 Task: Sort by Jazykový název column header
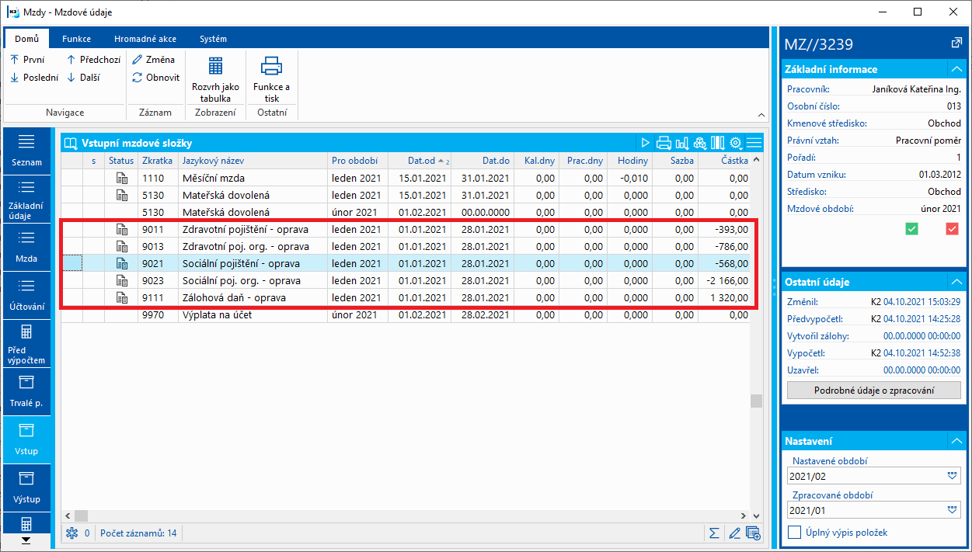(253, 161)
